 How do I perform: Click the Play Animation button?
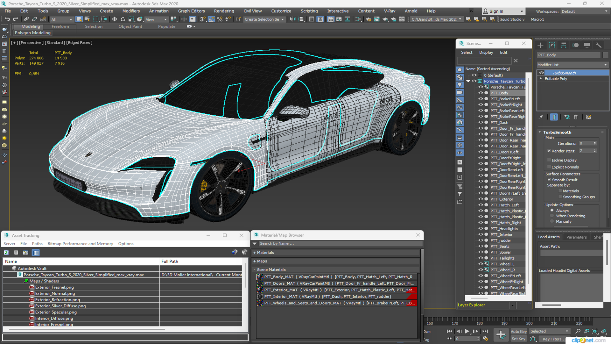(467, 331)
